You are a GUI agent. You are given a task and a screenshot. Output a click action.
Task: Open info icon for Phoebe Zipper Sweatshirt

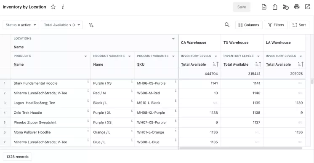click(88, 120)
